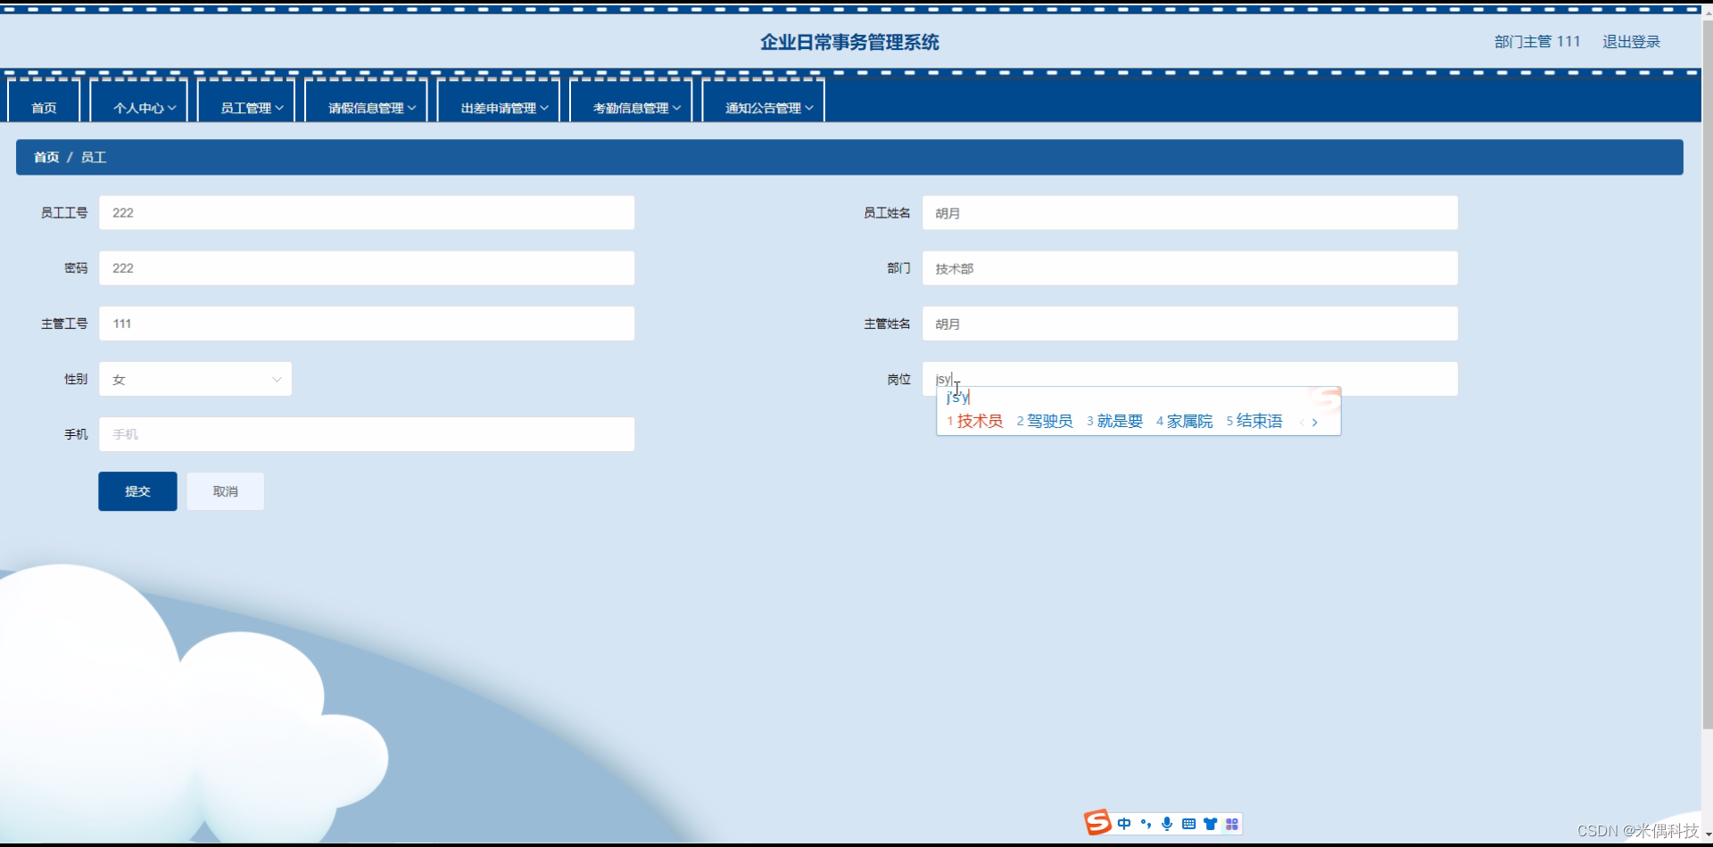Select candidate 2 驾驶员
The image size is (1713, 847).
1045,421
